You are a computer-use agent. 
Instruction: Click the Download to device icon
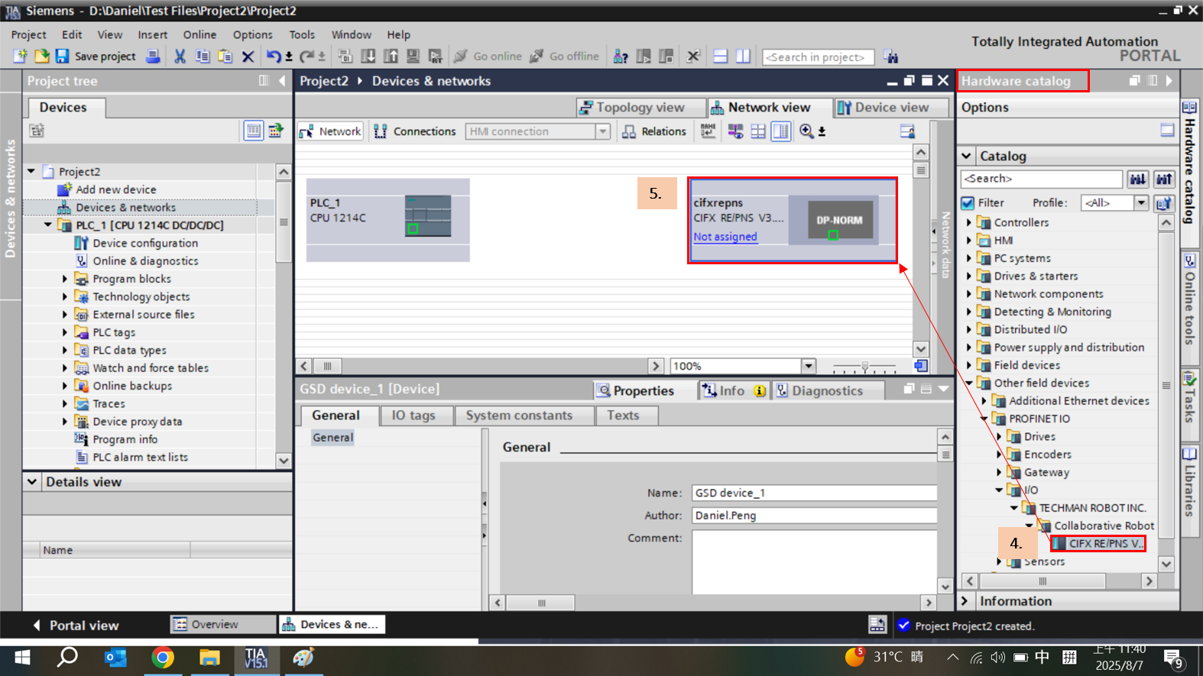[x=368, y=56]
